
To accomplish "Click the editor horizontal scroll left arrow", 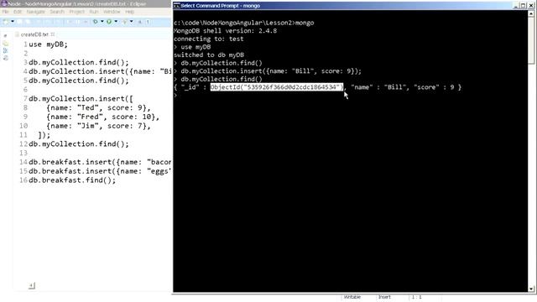I will 32,285.
